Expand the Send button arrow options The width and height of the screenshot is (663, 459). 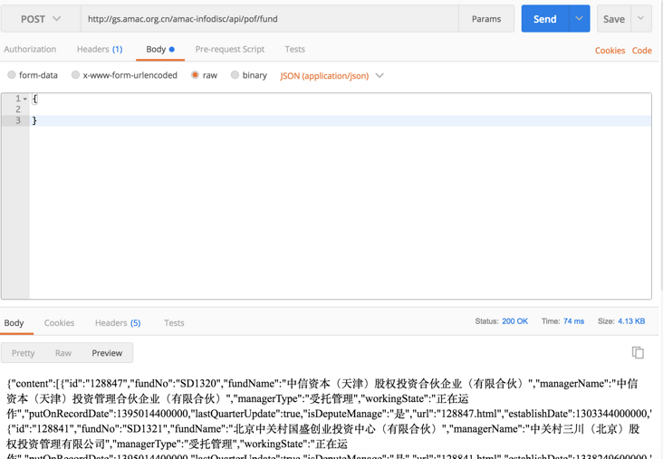[x=580, y=19]
